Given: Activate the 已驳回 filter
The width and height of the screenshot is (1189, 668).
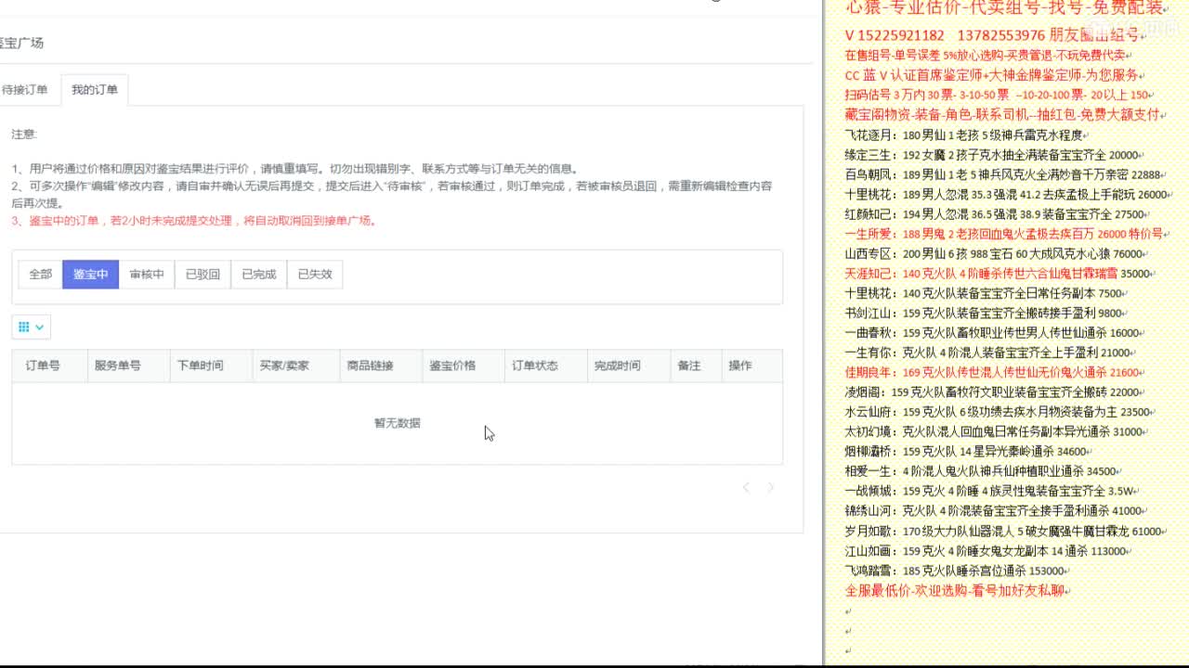Looking at the screenshot, I should [x=201, y=274].
